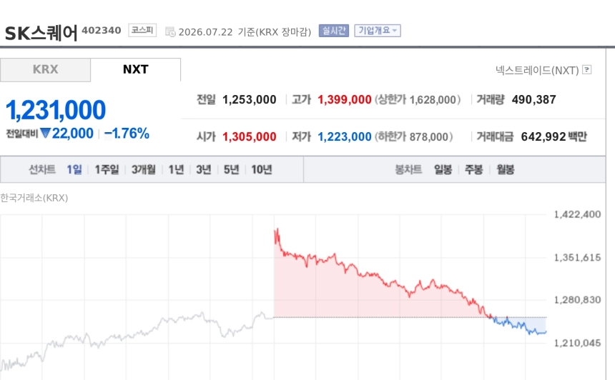Open the 주봉 weekly candle chart
The width and height of the screenshot is (615, 380).
click(x=474, y=169)
